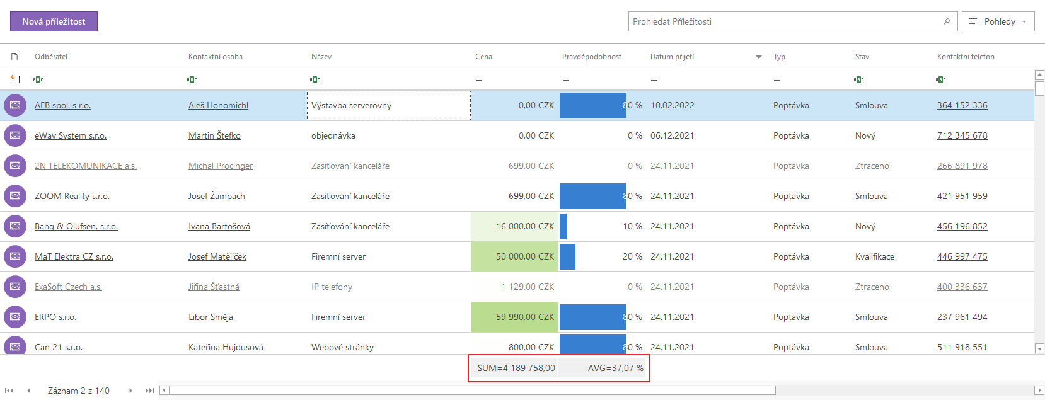Open Kontaktní telefon filter operator icon
Image resolution: width=1045 pixels, height=400 pixels.
coord(940,79)
